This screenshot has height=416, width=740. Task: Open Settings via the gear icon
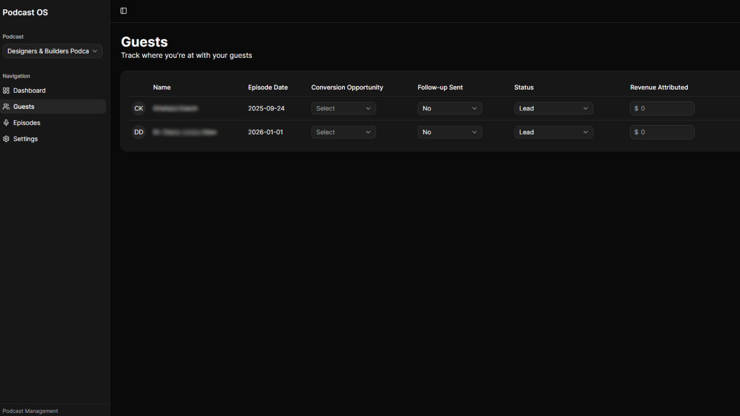tap(6, 138)
